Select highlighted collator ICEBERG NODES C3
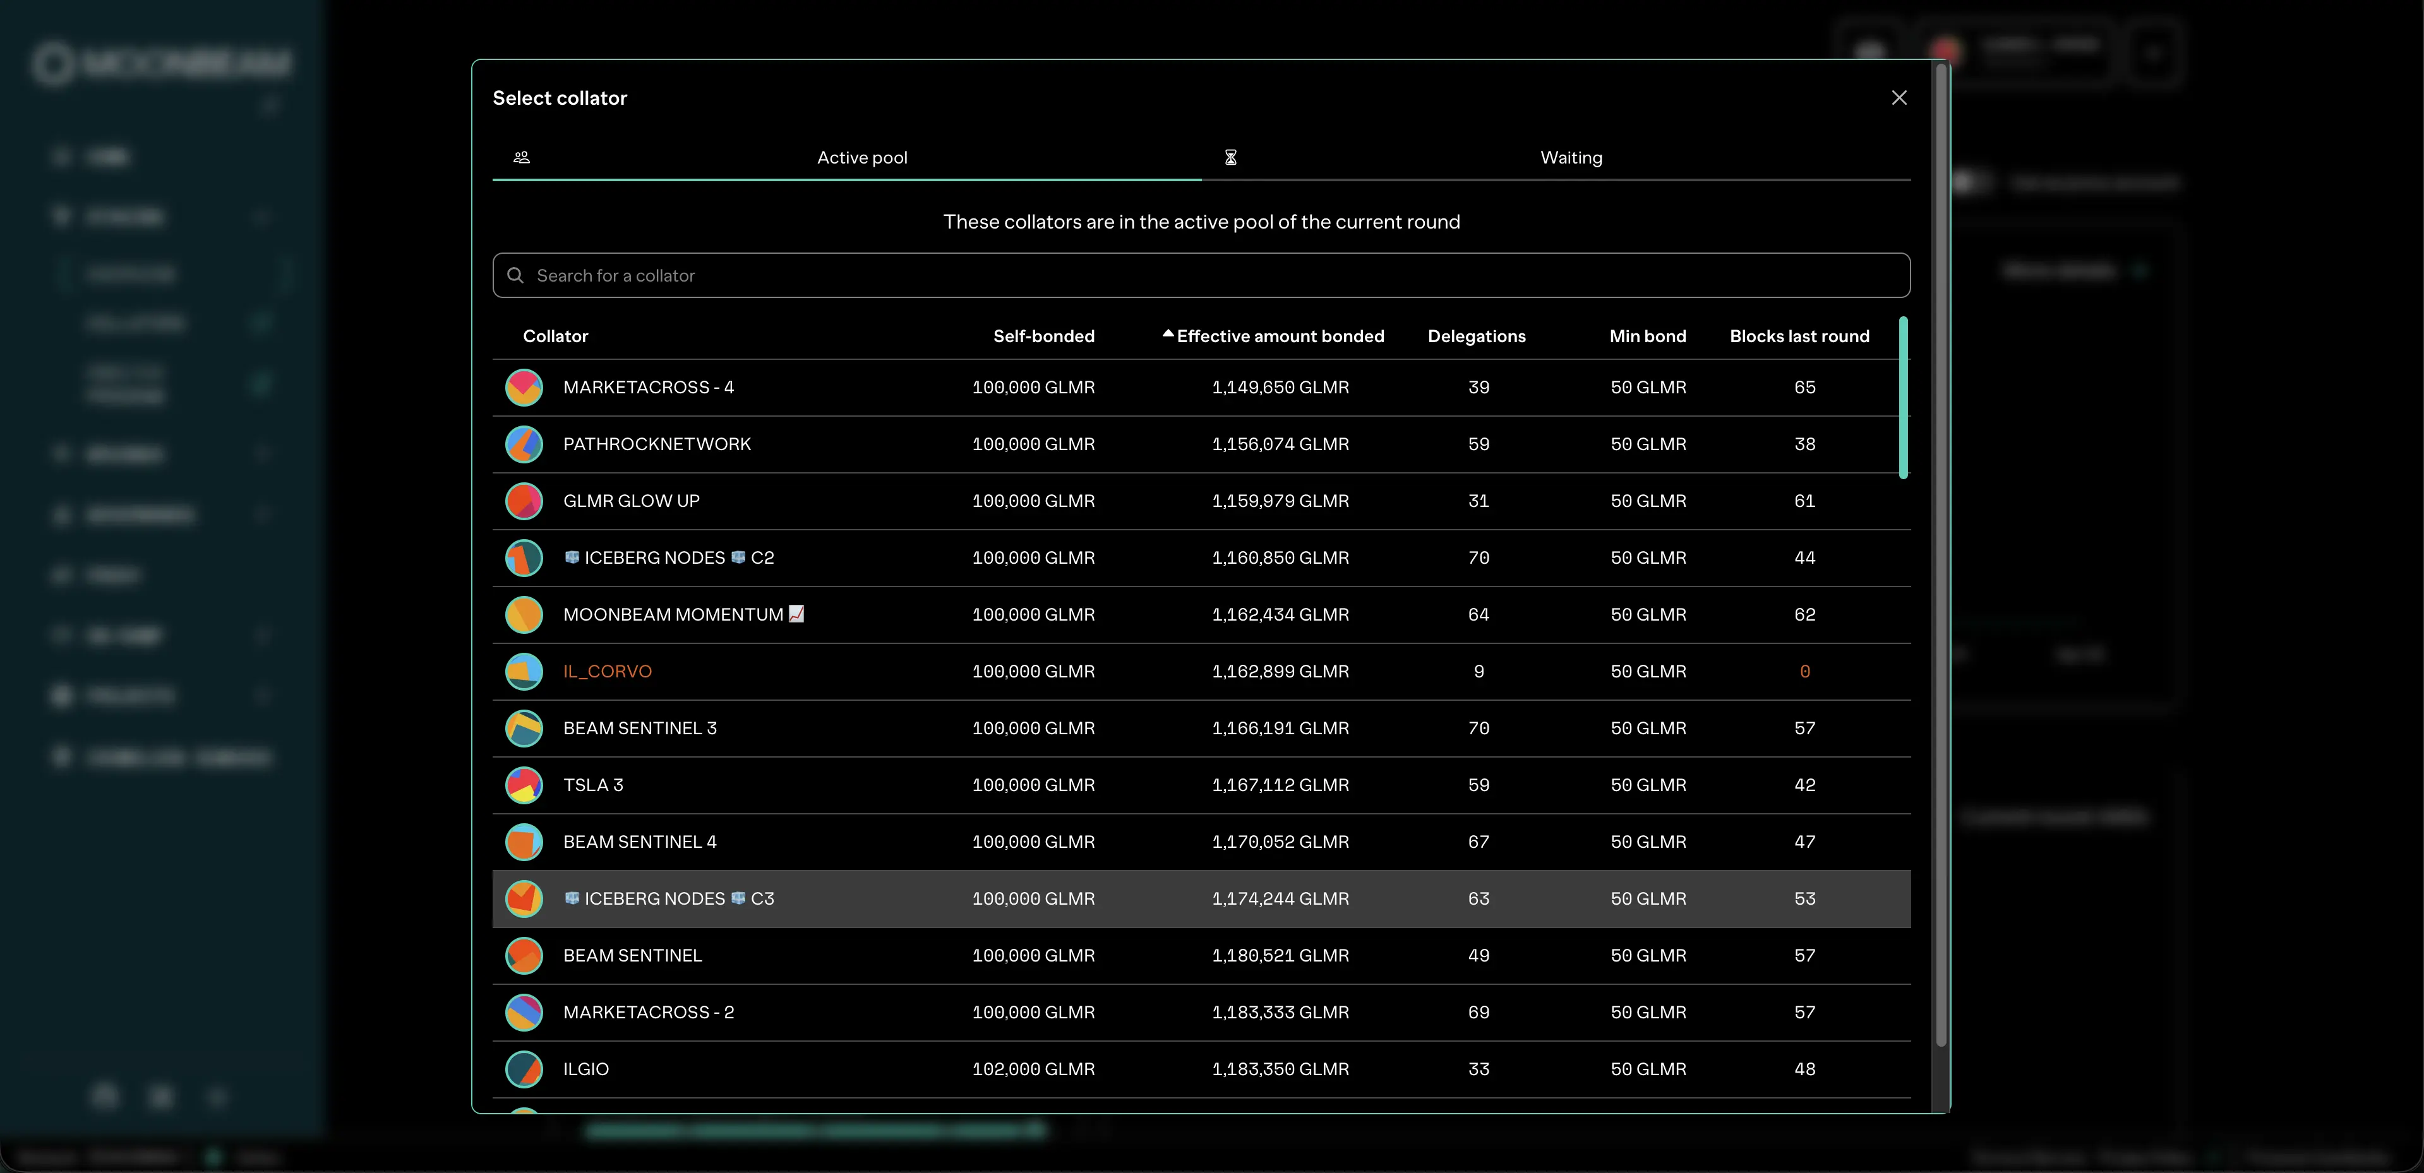2424x1173 pixels. tap(1202, 899)
